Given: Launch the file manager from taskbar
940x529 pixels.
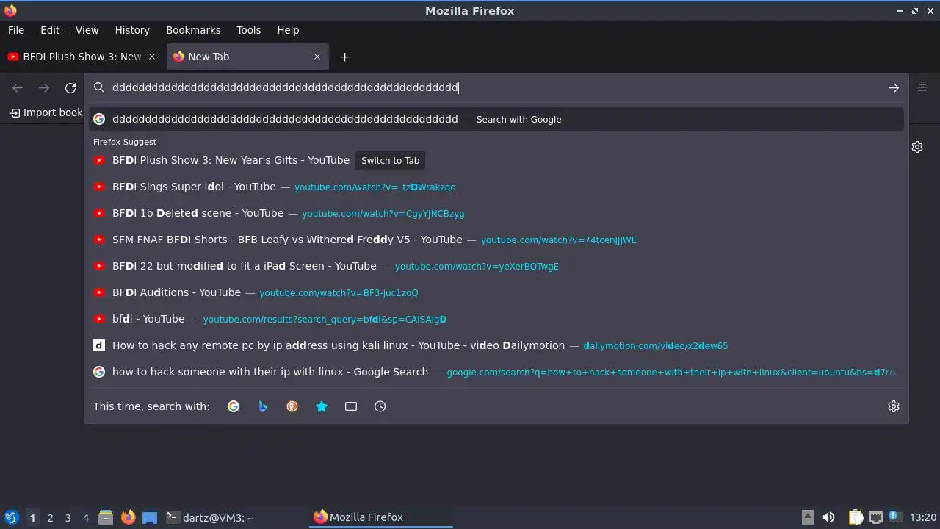Looking at the screenshot, I should (x=106, y=517).
